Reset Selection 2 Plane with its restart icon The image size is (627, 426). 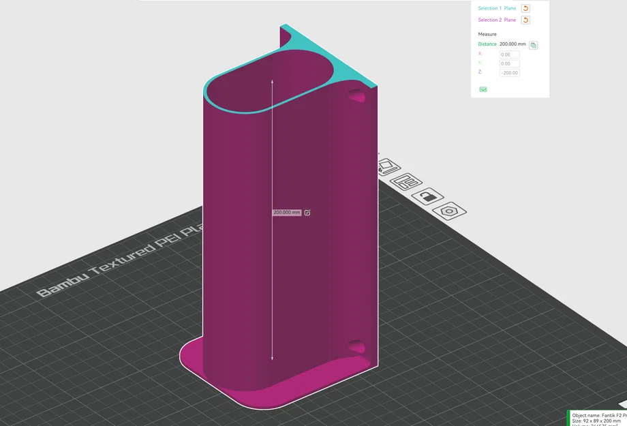[x=525, y=20]
